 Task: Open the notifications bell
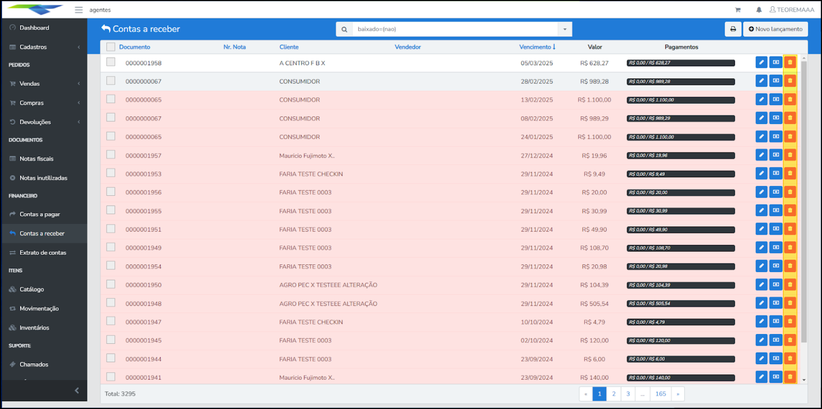click(x=759, y=10)
